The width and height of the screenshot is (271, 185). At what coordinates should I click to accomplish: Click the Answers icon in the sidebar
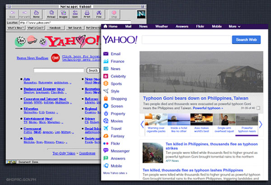[x=106, y=158]
